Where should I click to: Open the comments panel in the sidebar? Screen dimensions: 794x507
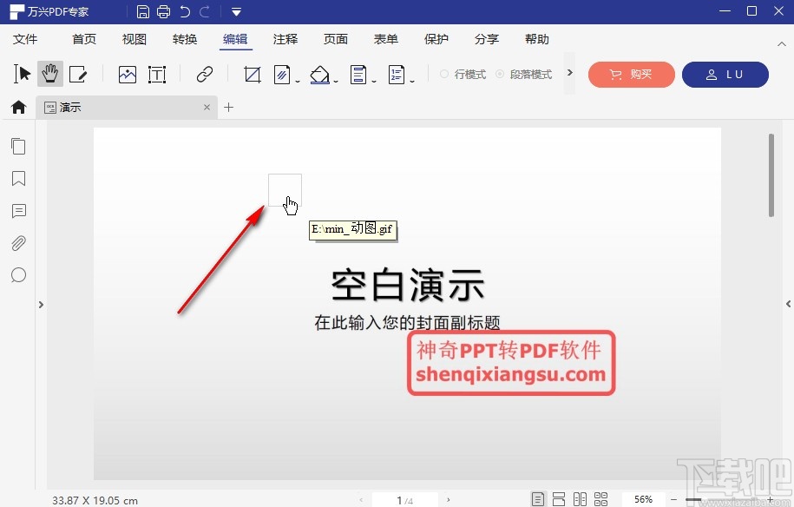18,211
